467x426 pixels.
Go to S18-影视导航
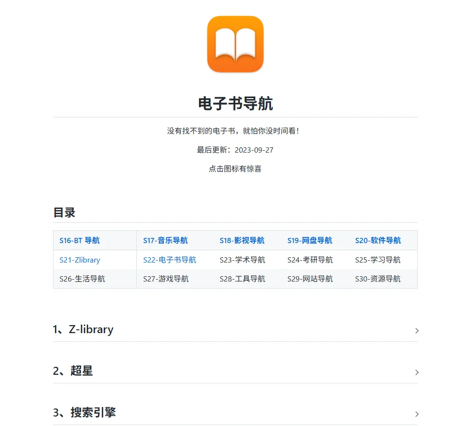[x=242, y=240]
